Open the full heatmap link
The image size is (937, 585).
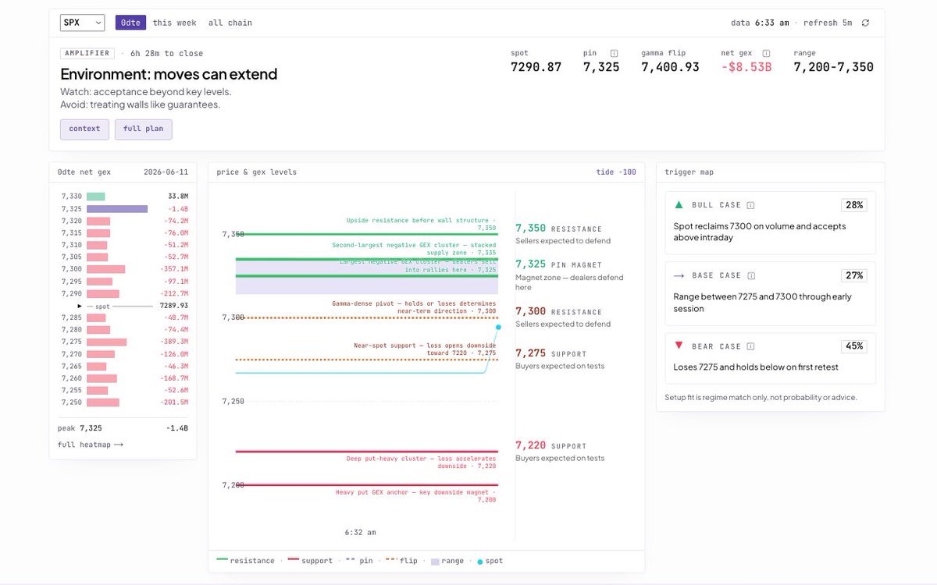pos(91,445)
